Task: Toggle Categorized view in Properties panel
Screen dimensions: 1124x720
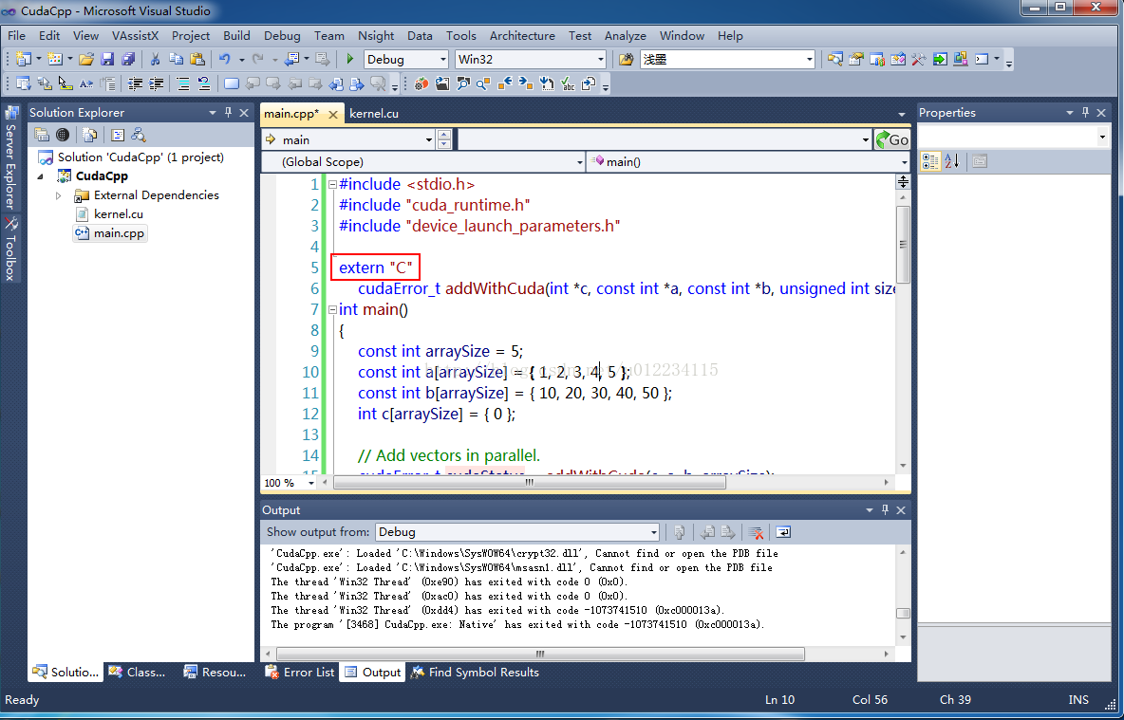Action: coord(930,161)
